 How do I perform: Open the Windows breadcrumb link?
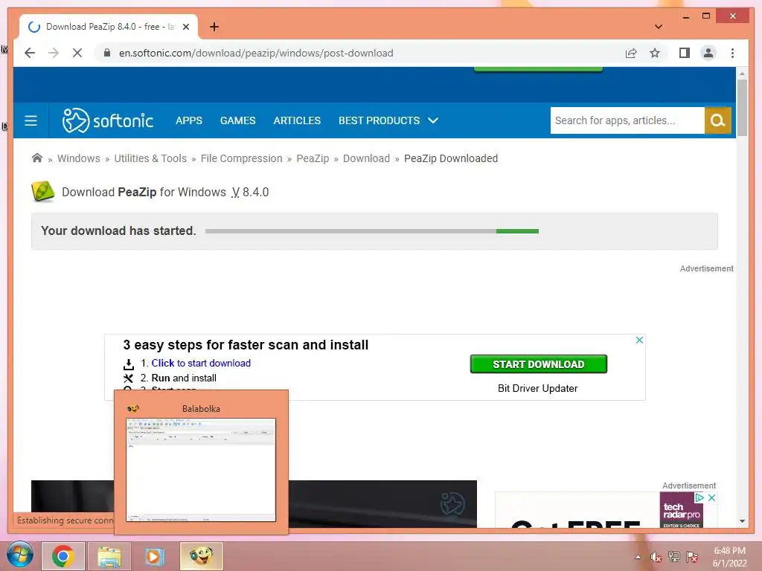click(79, 158)
